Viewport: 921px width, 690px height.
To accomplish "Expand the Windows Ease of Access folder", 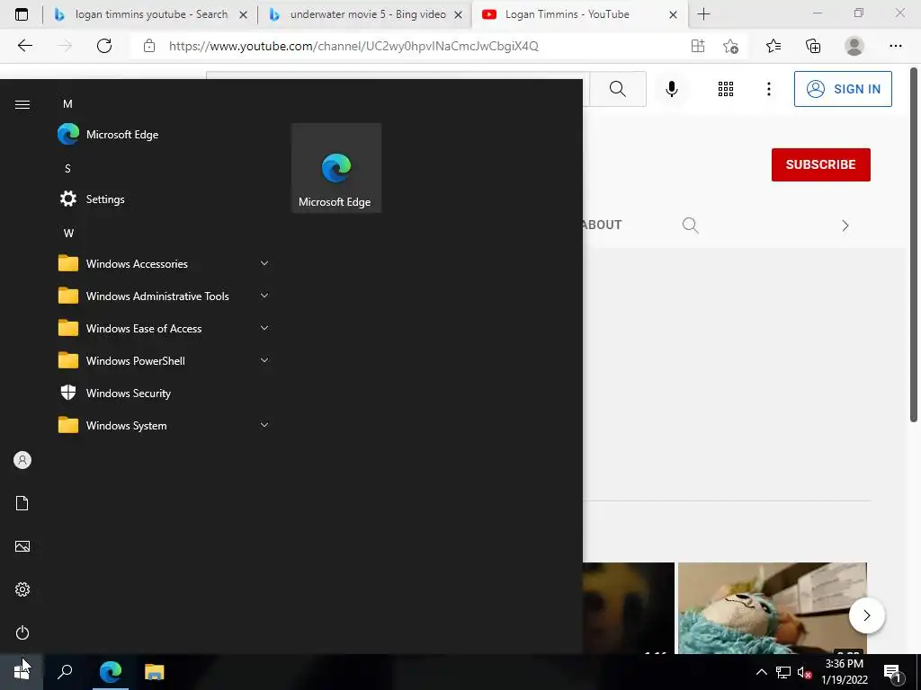I will 164,328.
